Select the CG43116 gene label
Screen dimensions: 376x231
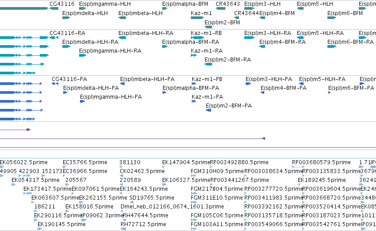62,4
